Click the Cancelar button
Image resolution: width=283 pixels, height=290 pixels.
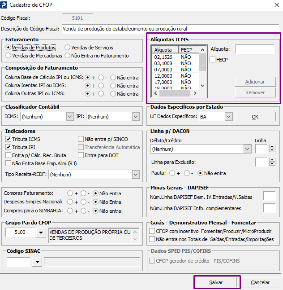coord(260,282)
